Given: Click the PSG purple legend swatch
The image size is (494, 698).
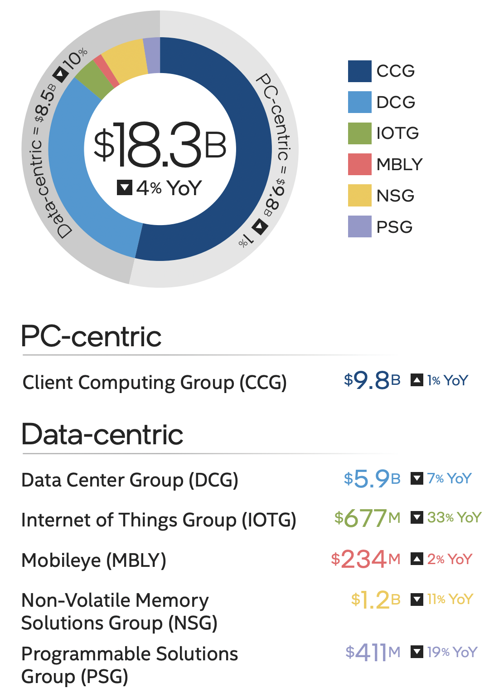Looking at the screenshot, I should click(359, 226).
